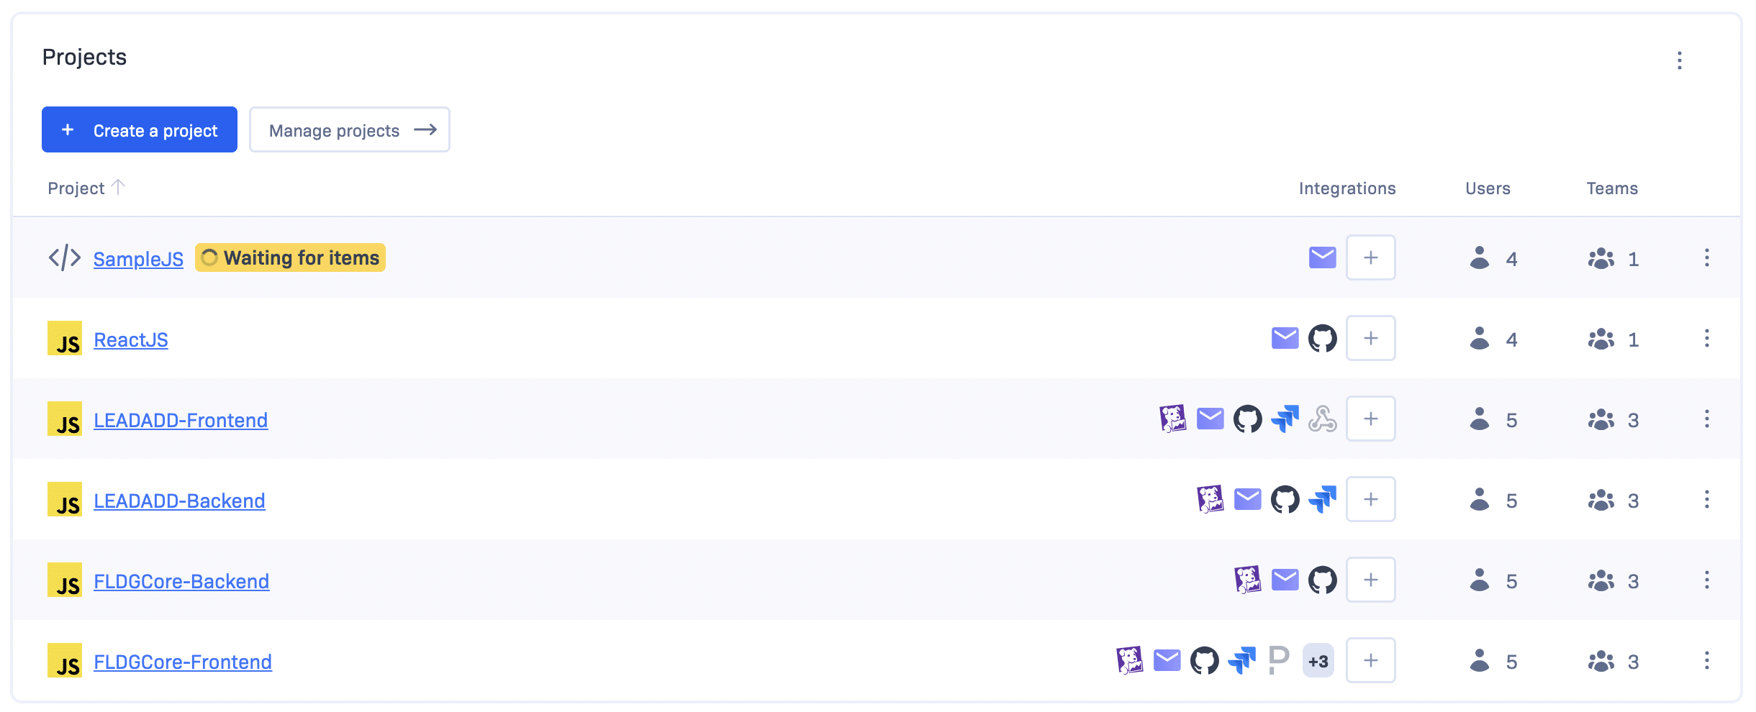Show the +3 more integrations for FLDGCore-Frontend
Screen dimensions: 1756x712
(x=1318, y=660)
